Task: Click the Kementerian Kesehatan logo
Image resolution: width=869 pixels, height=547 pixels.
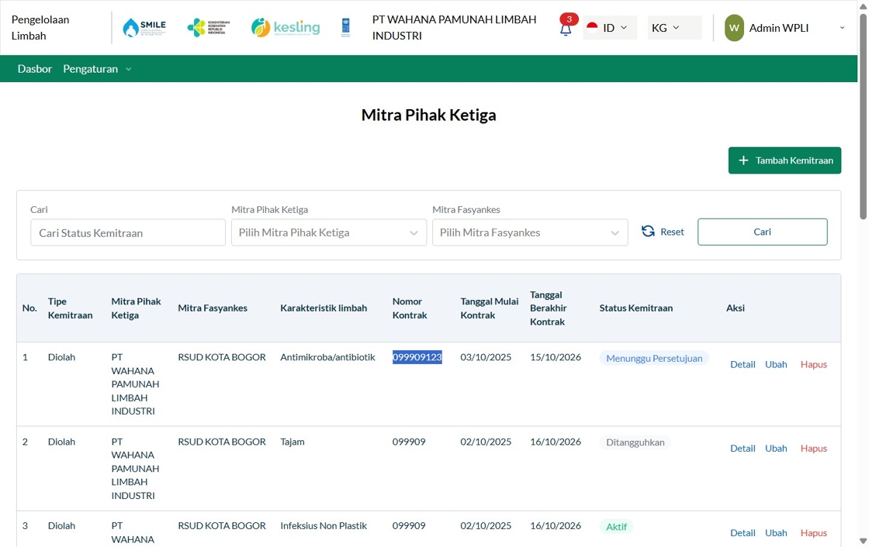Action: [x=209, y=27]
